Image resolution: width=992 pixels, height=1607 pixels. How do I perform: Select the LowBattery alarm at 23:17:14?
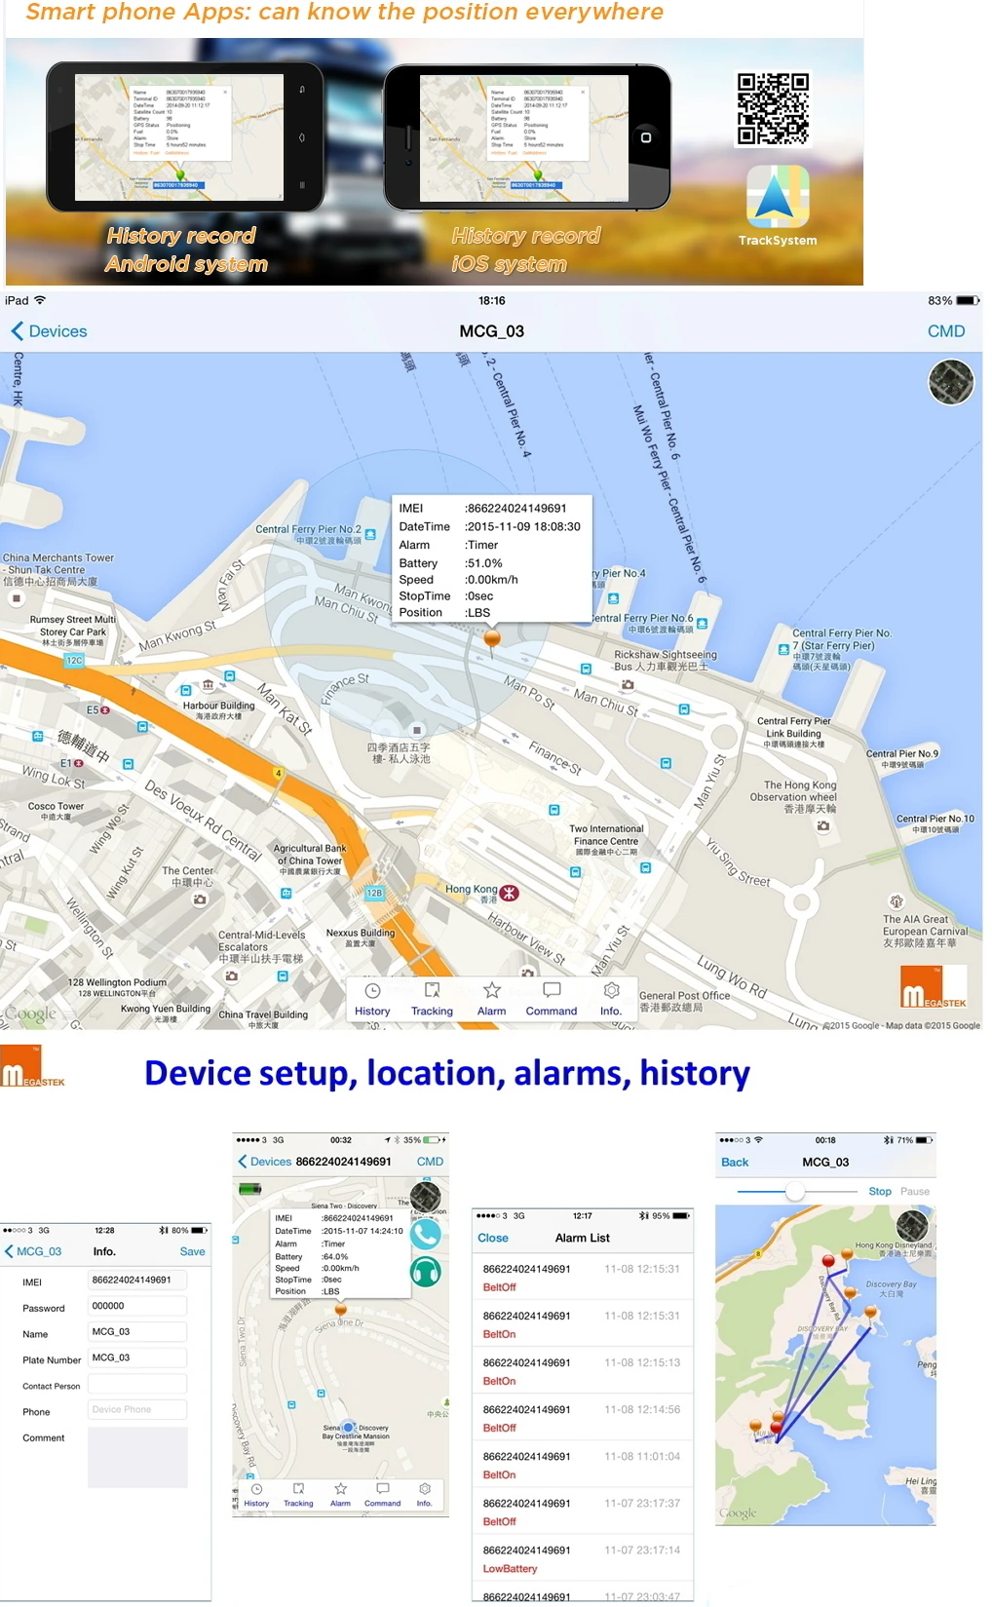click(583, 1558)
